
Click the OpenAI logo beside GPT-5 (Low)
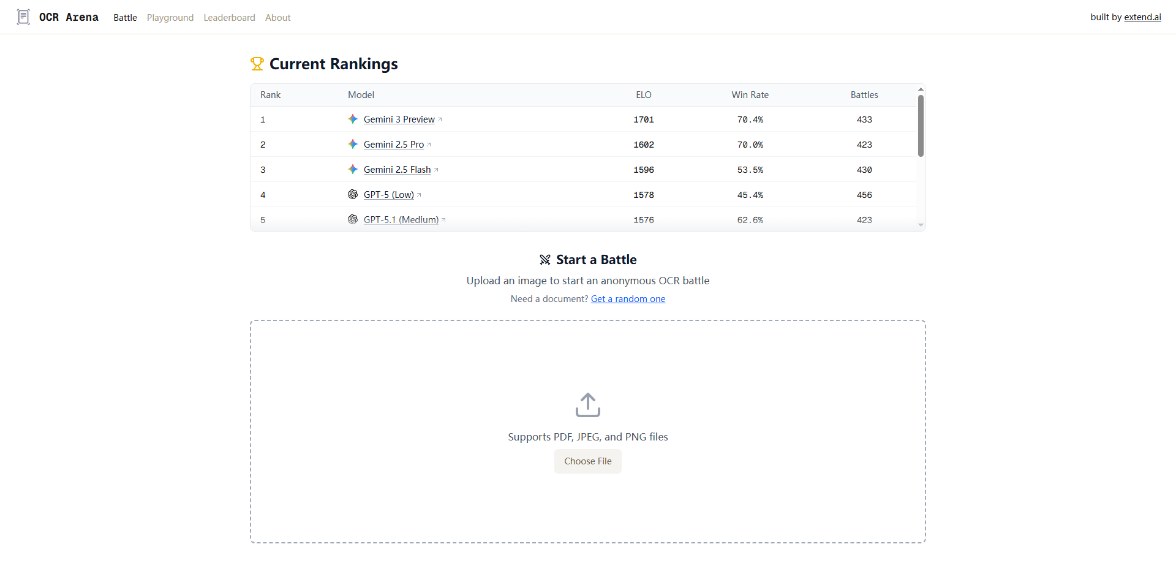tap(353, 194)
